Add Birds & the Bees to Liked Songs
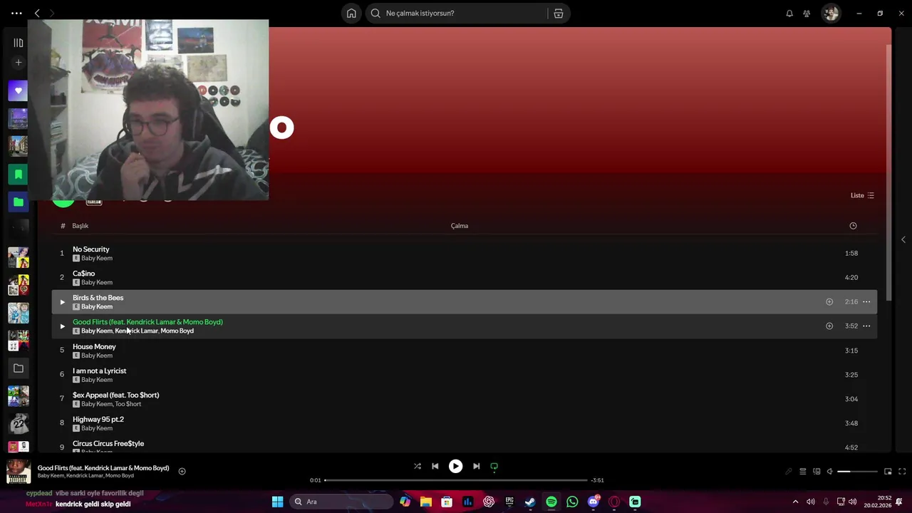 829,302
